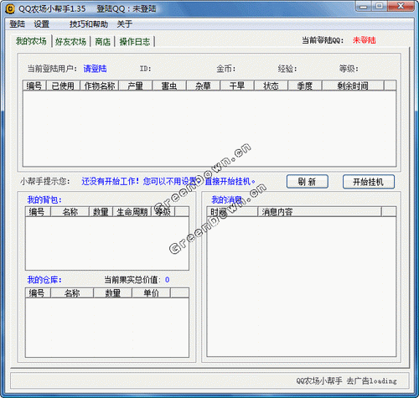Switch to the 我的农场 tab
The height and width of the screenshot is (398, 419).
(31, 41)
